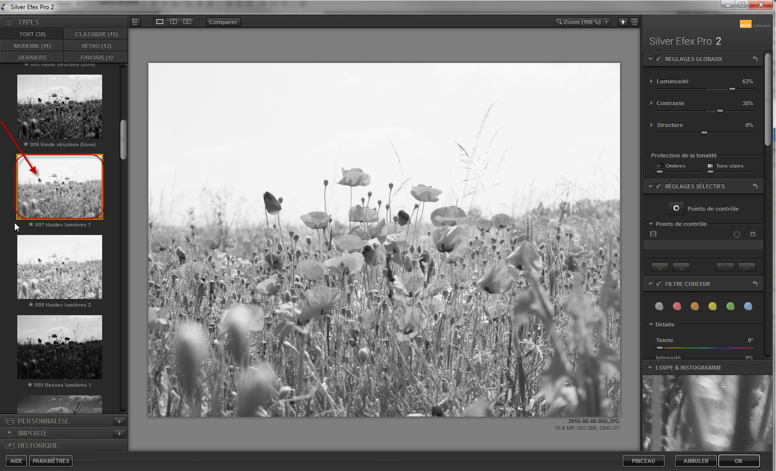Collapse the Filtre Couleur section
The width and height of the screenshot is (776, 471).
pos(650,284)
